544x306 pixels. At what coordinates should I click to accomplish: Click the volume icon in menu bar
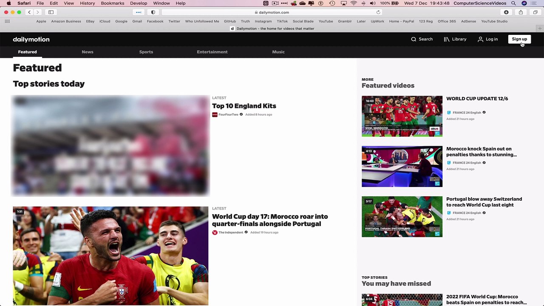(372, 3)
